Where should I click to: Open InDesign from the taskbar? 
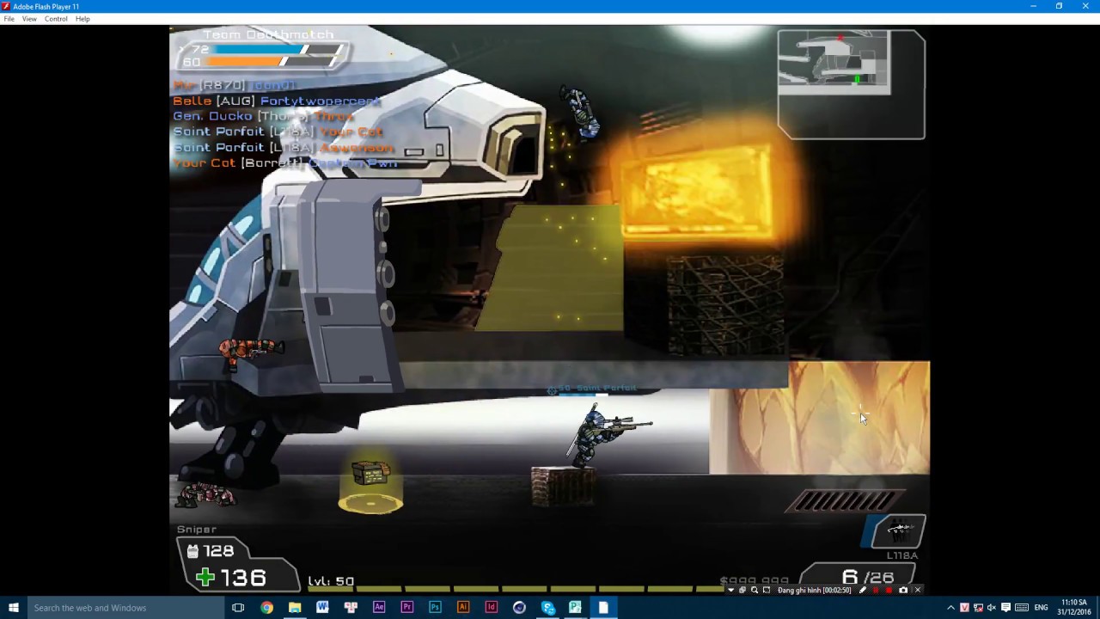pyautogui.click(x=492, y=608)
